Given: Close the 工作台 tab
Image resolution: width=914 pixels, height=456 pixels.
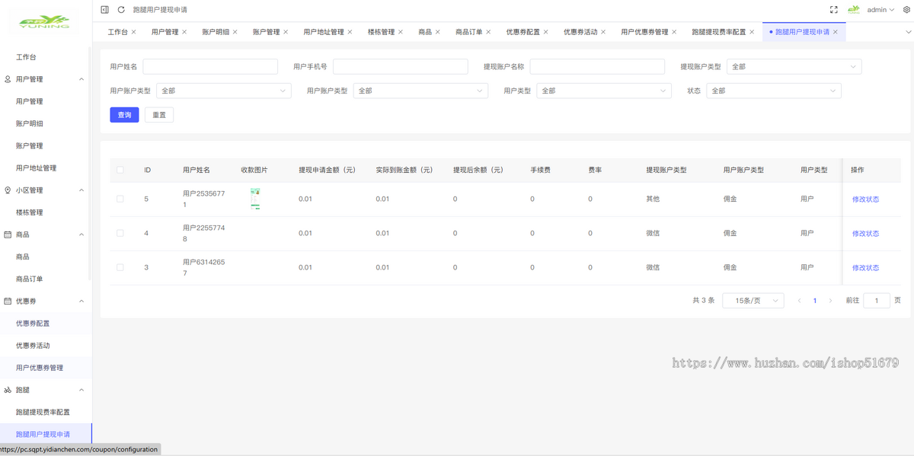Looking at the screenshot, I should [134, 32].
